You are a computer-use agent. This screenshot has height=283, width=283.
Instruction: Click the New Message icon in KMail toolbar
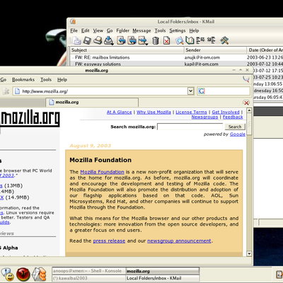point(76,40)
